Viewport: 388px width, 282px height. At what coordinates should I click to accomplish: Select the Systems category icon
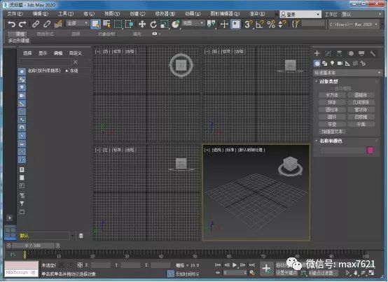point(363,64)
